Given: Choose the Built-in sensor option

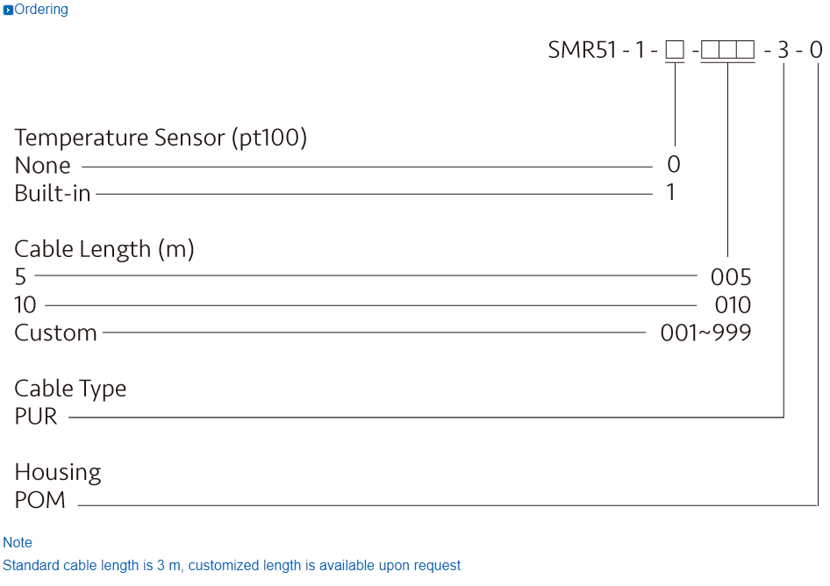Looking at the screenshot, I should (x=53, y=193).
